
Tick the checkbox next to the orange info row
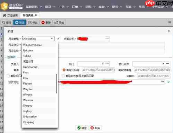click(63, 76)
